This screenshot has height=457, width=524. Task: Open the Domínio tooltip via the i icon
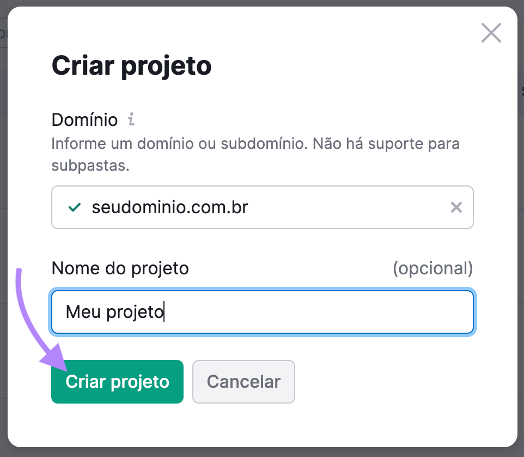pos(131,120)
